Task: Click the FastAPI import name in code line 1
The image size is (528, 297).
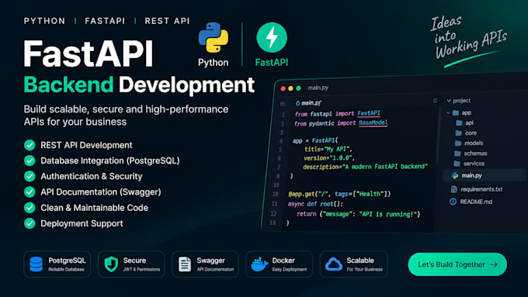Action: click(369, 113)
